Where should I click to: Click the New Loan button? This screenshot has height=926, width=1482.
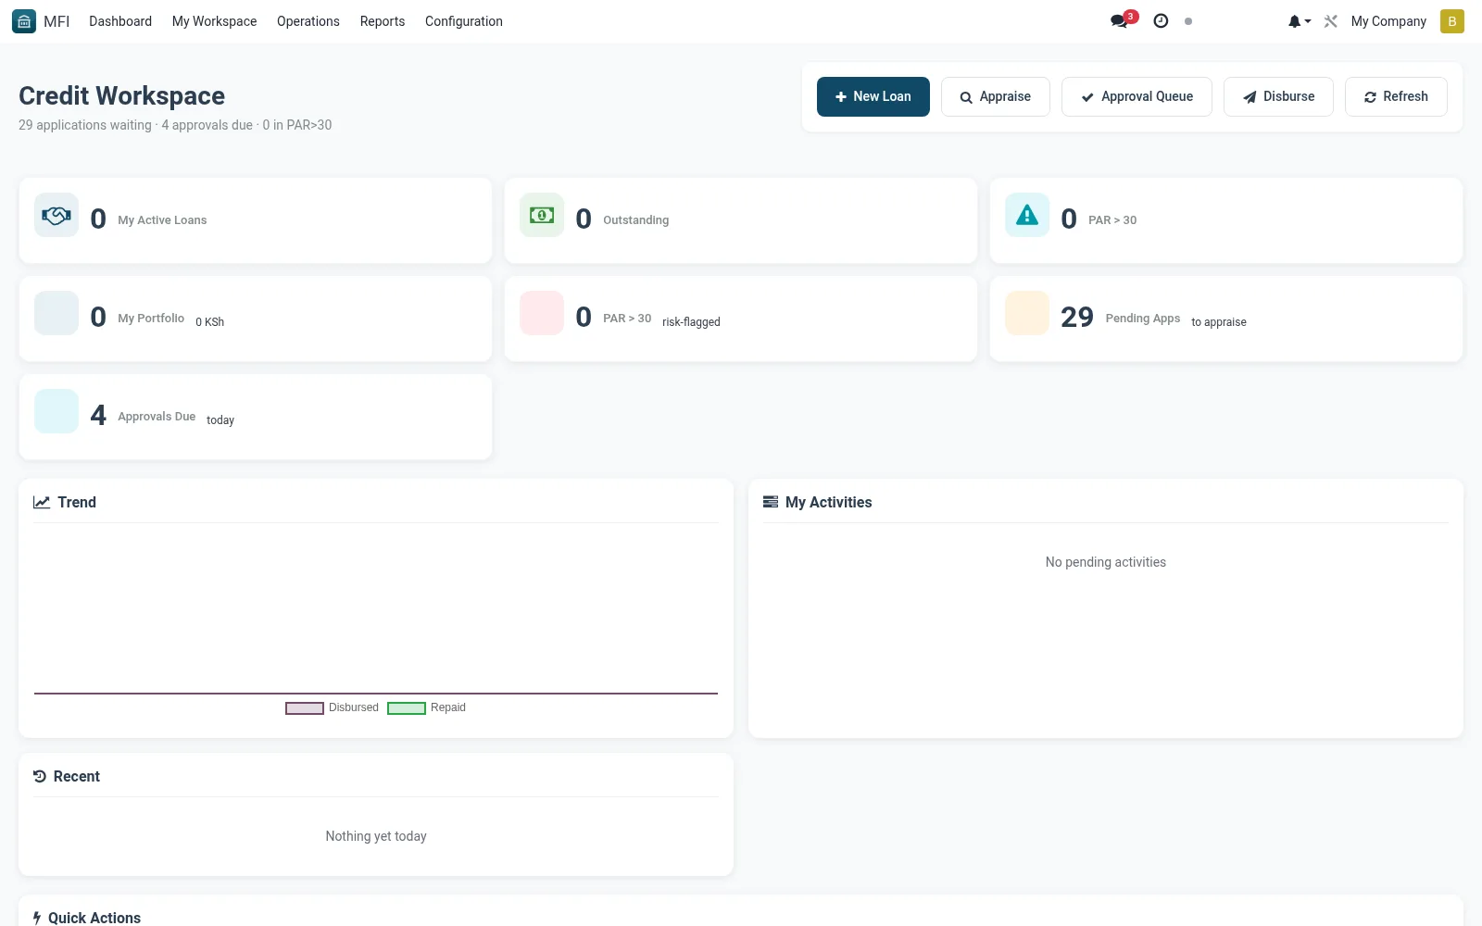pos(873,96)
